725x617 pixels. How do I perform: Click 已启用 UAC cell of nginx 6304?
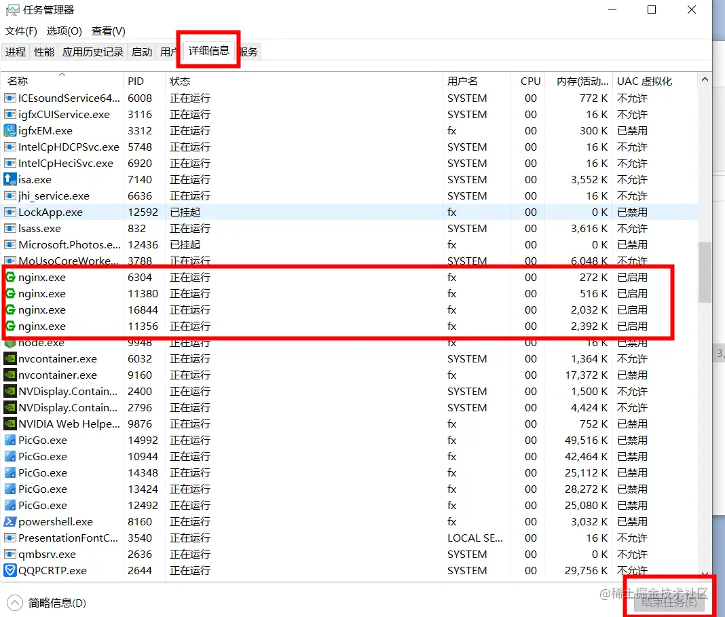point(632,278)
